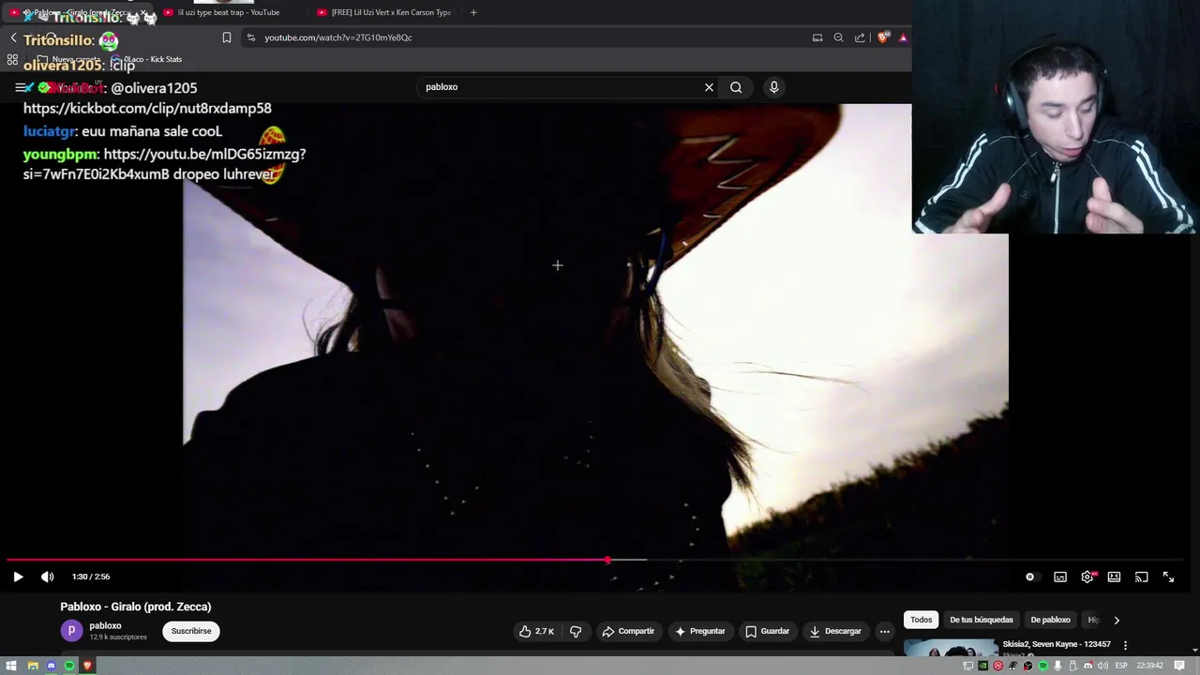Open the 0Laco - Kick Stats bookmark
This screenshot has width=1200, height=675.
[x=146, y=59]
